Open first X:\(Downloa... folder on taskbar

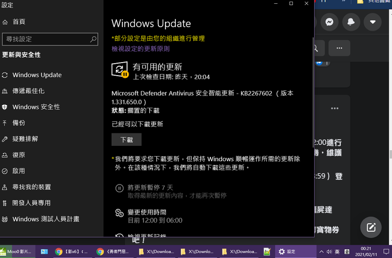[x=157, y=251]
